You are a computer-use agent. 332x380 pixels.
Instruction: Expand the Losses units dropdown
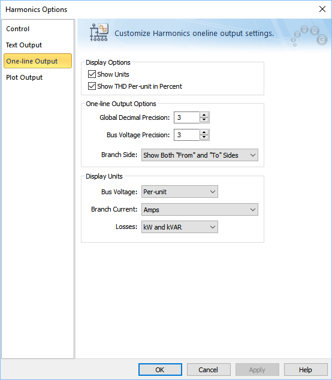pos(180,227)
